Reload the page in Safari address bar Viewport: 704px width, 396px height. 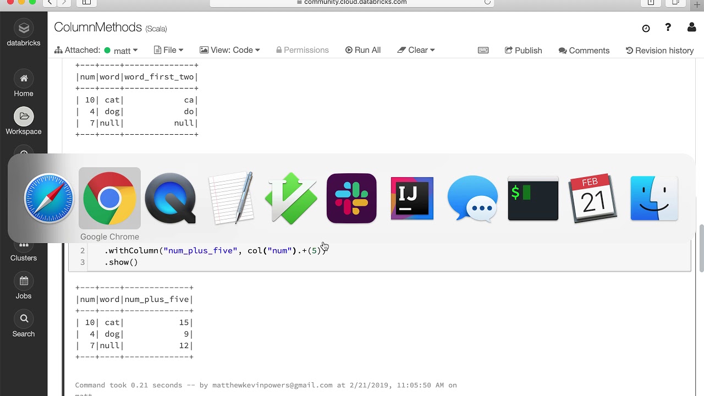487,2
